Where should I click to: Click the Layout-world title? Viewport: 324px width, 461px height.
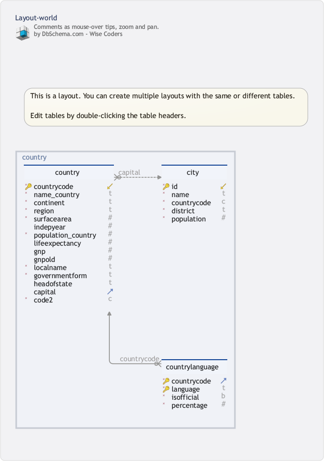pos(36,18)
